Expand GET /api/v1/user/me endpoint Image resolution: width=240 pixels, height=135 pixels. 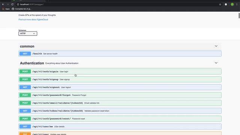point(120,127)
